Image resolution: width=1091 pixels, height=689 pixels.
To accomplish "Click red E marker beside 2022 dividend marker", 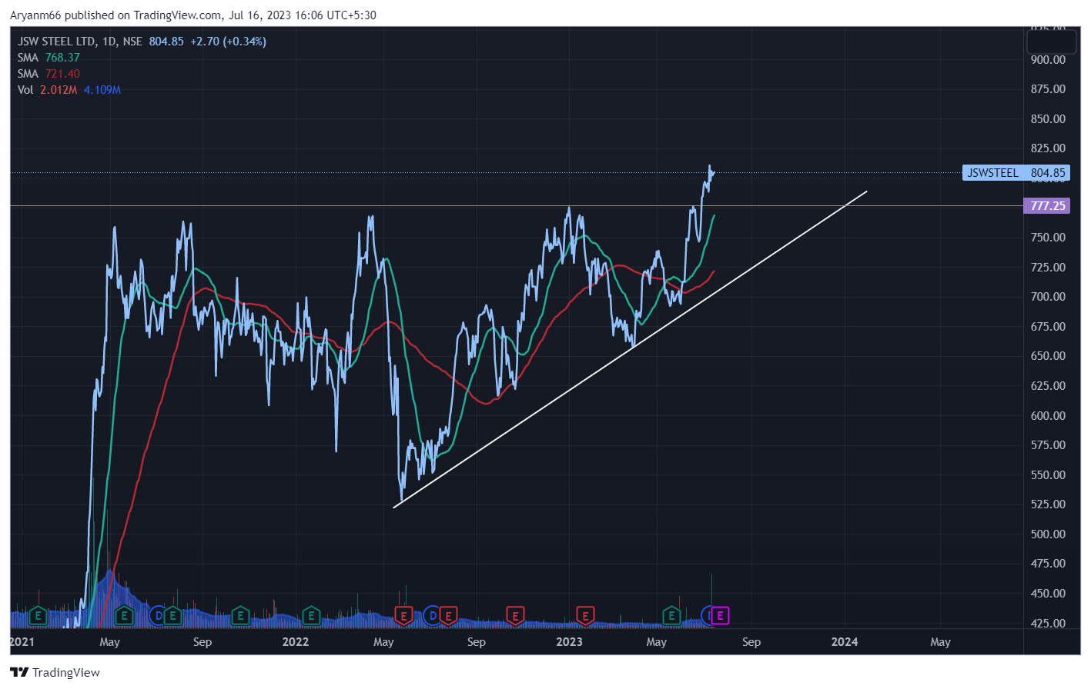I will tap(448, 616).
